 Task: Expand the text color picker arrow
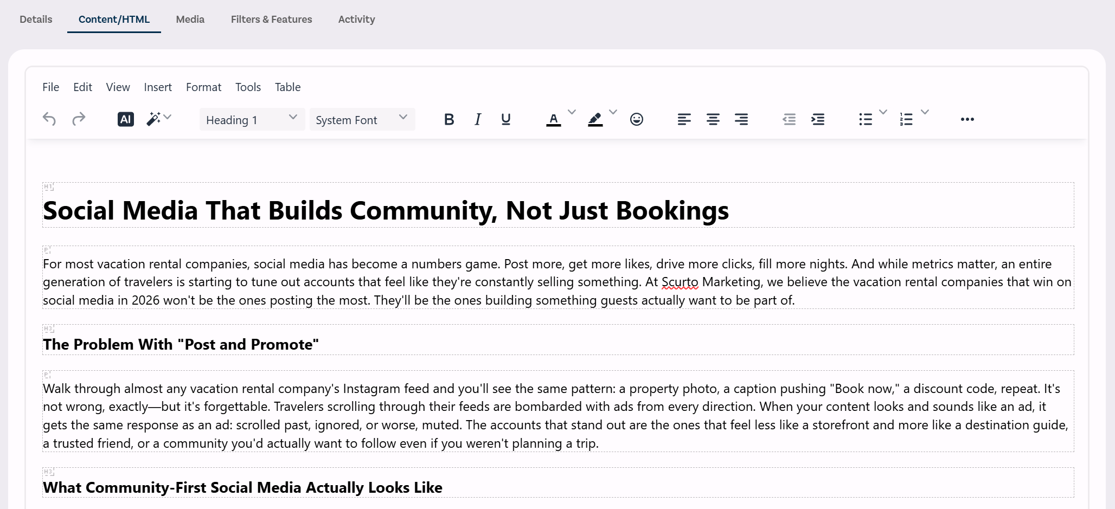(572, 112)
